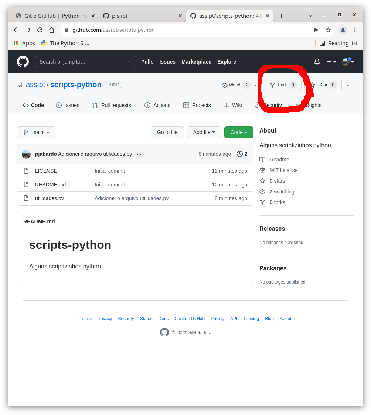Open a new browser tab
The width and height of the screenshot is (371, 415).
pos(282,16)
